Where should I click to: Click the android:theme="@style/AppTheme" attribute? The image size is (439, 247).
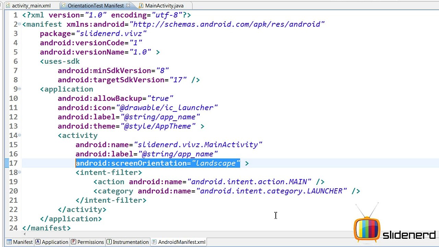click(x=127, y=126)
